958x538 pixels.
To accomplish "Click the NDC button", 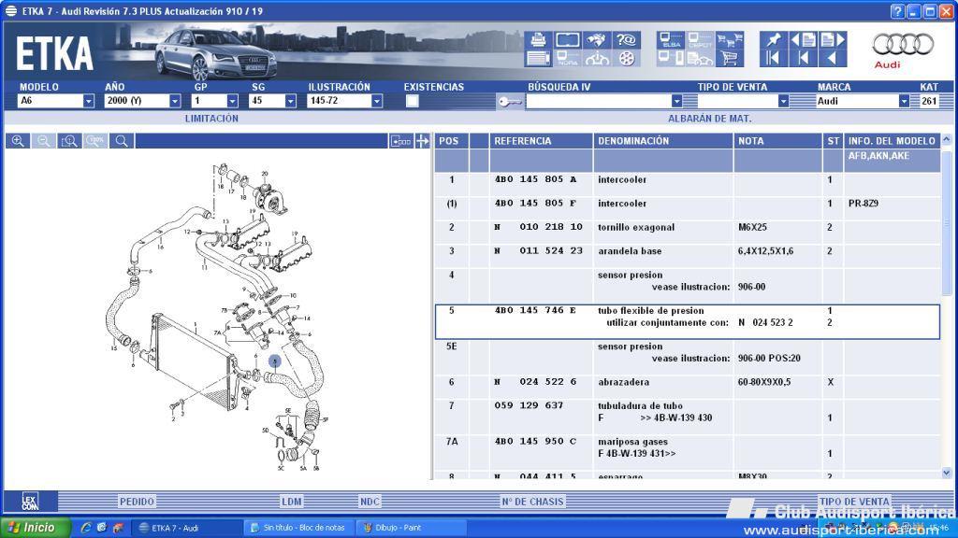I will [370, 502].
